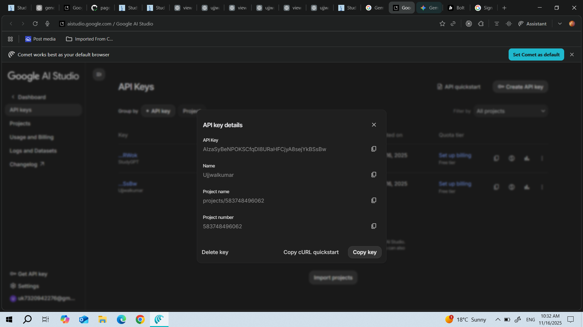Expand the chevron next to Assistant
583x327 pixels.
[x=560, y=24]
